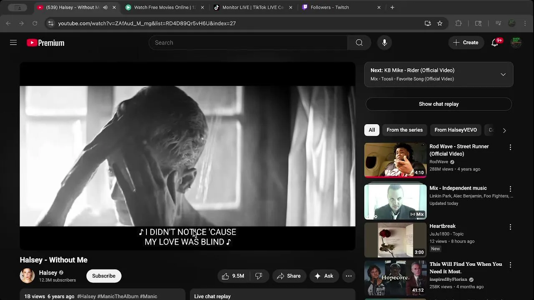Click the search magnifier button
The width and height of the screenshot is (534, 300).
click(x=359, y=42)
